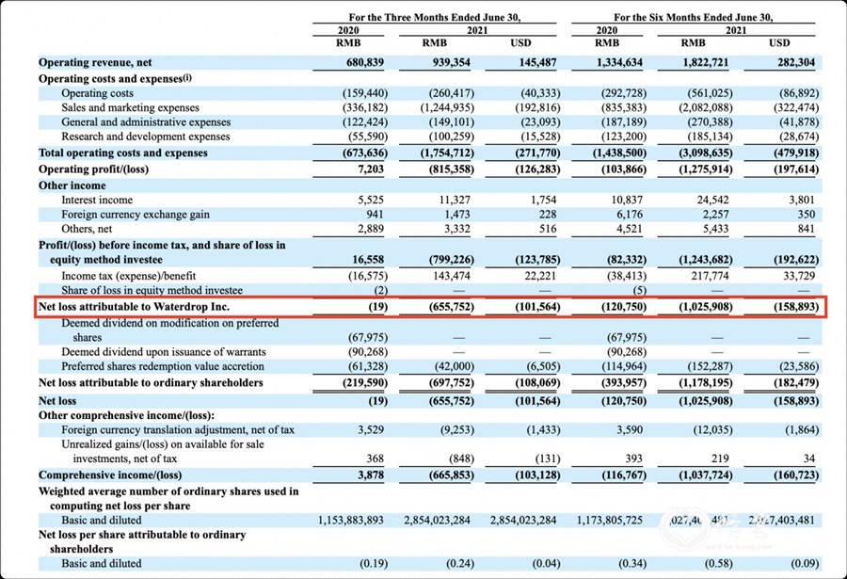Click the "Income tax (expense)/benefit" row label
Image resolution: width=847 pixels, height=579 pixels.
click(x=129, y=276)
